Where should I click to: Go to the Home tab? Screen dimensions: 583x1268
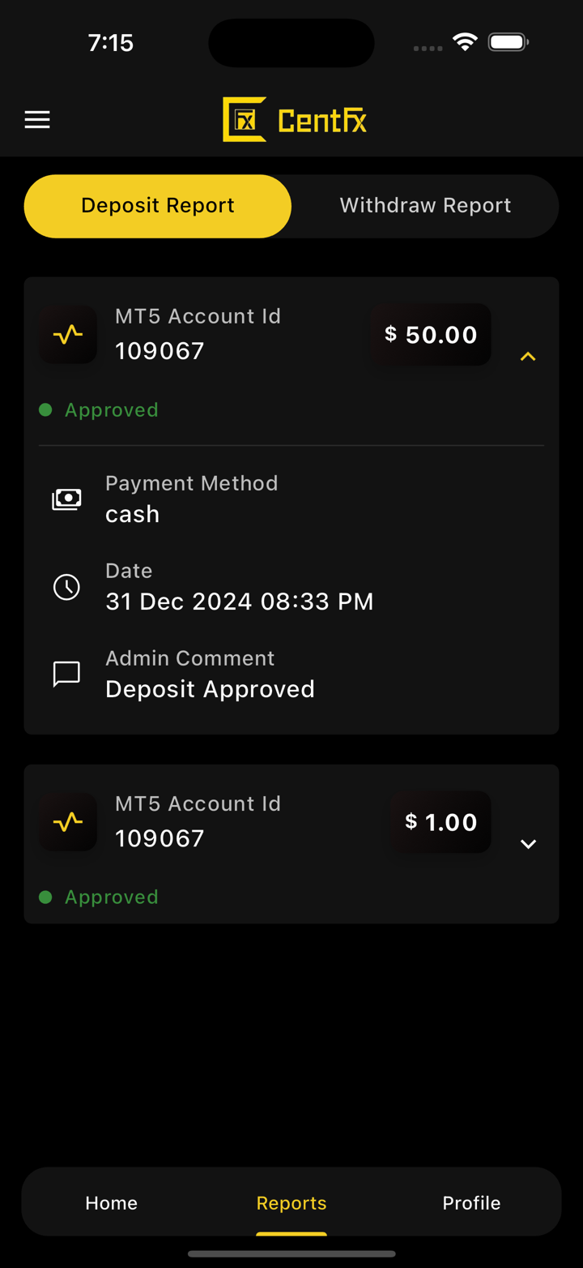click(x=112, y=1203)
